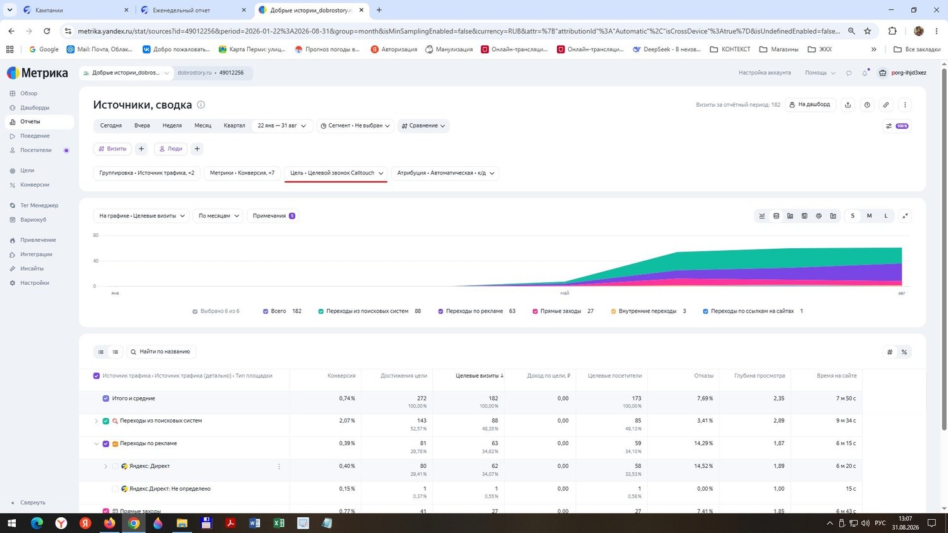Uncheck Переходы из поисковых систем row checkbox
The image size is (948, 533).
(x=106, y=421)
